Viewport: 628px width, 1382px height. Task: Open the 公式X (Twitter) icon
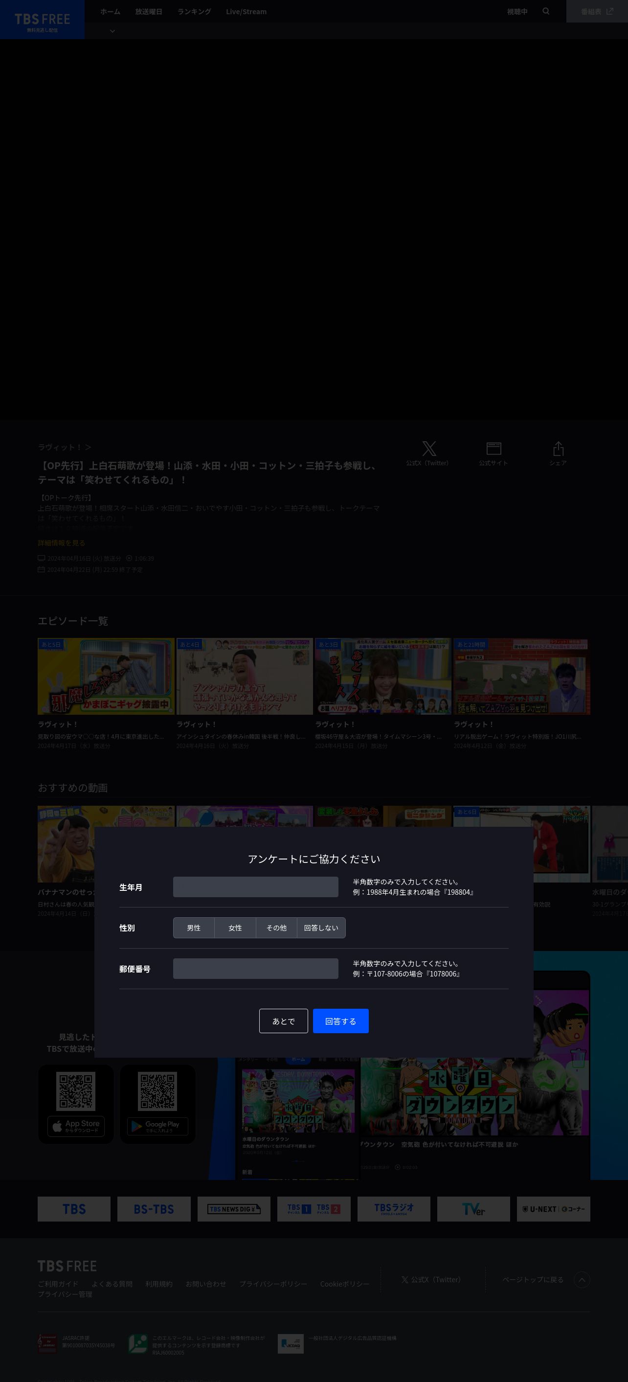coord(428,453)
